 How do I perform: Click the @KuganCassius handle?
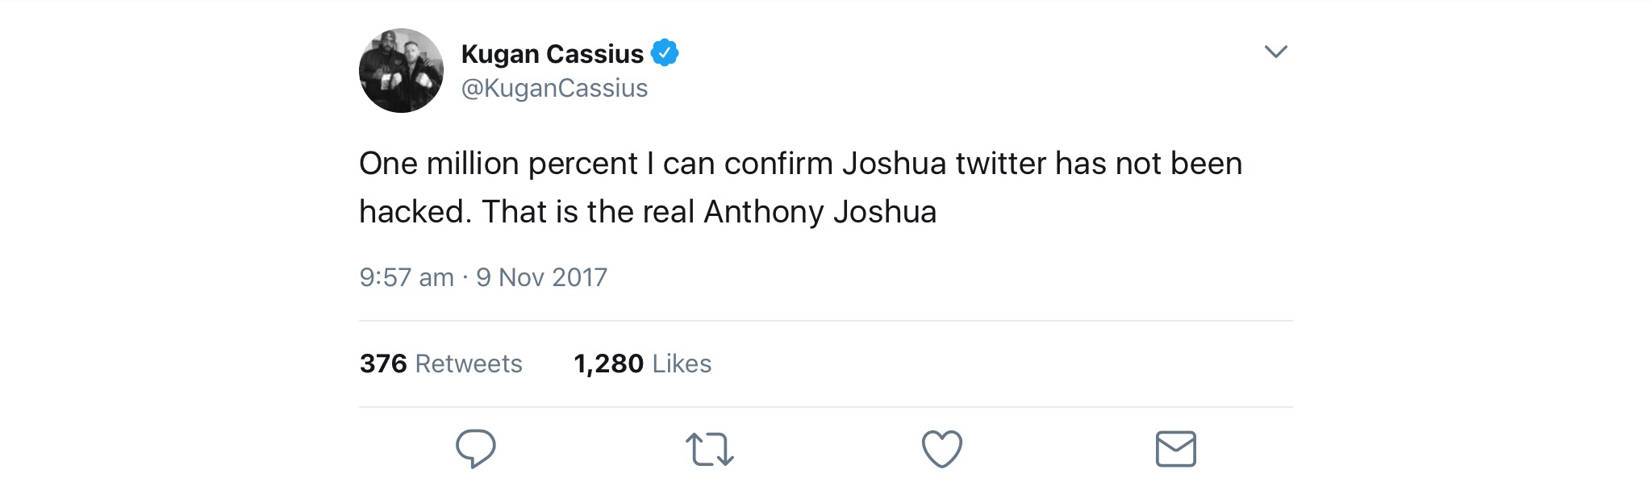click(554, 88)
